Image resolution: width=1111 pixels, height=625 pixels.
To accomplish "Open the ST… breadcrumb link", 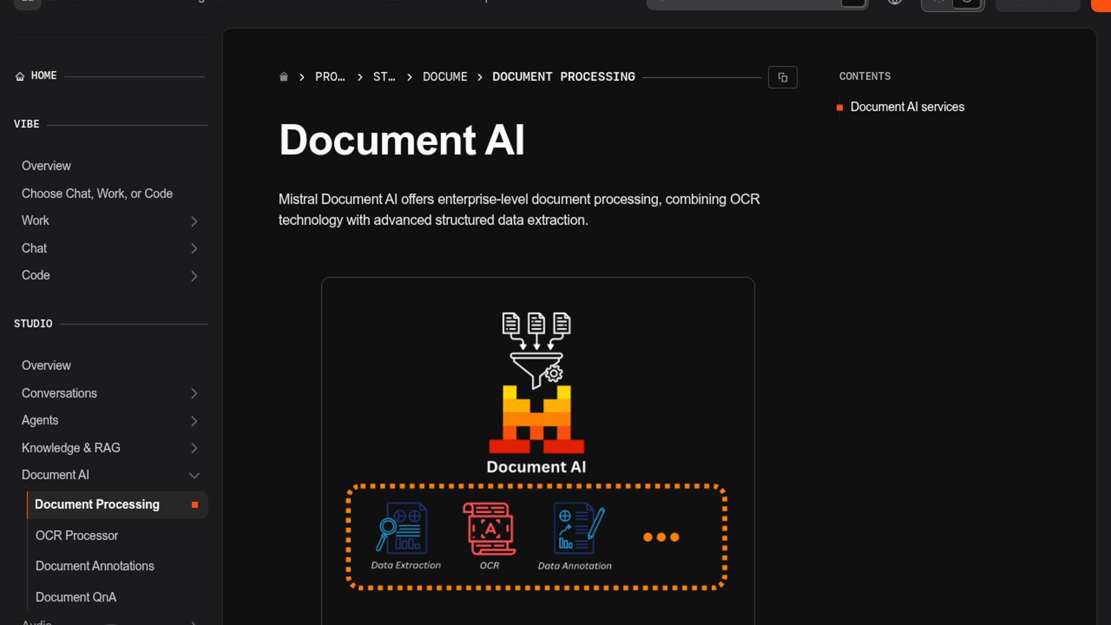I will 384,77.
